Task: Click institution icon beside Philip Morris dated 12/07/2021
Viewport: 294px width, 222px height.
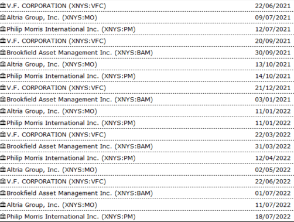Action: coord(3,29)
